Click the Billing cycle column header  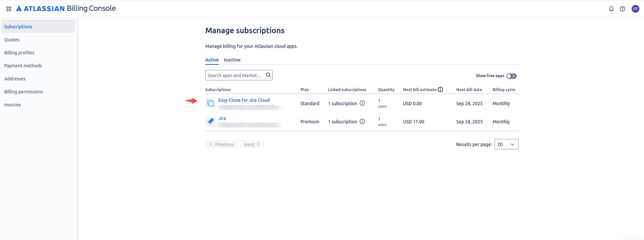click(504, 89)
